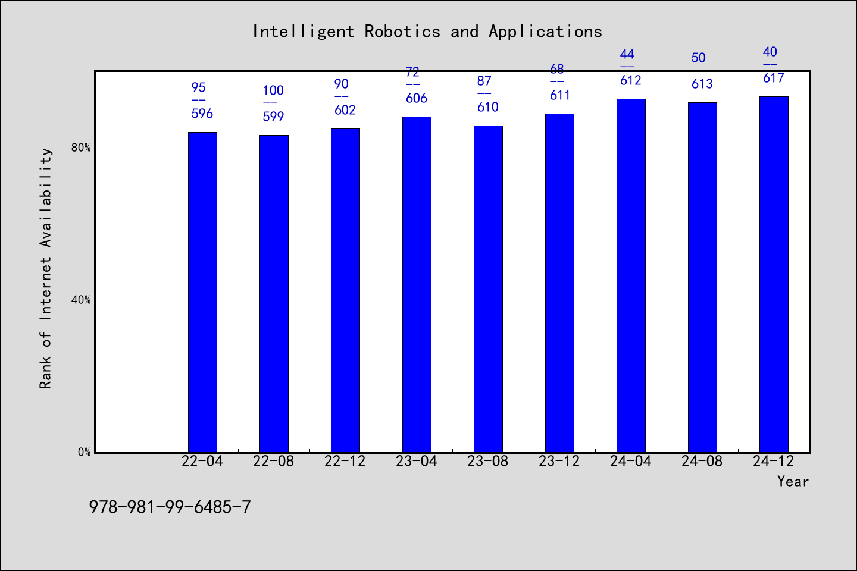
Task: Click the total value 610
Action: coord(488,107)
